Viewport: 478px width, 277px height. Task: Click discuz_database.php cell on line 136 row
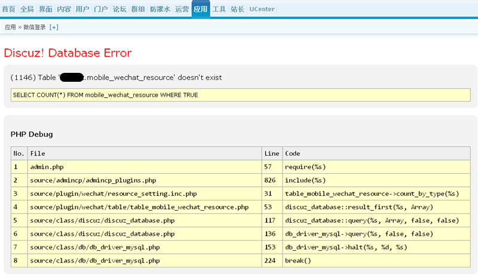point(145,234)
